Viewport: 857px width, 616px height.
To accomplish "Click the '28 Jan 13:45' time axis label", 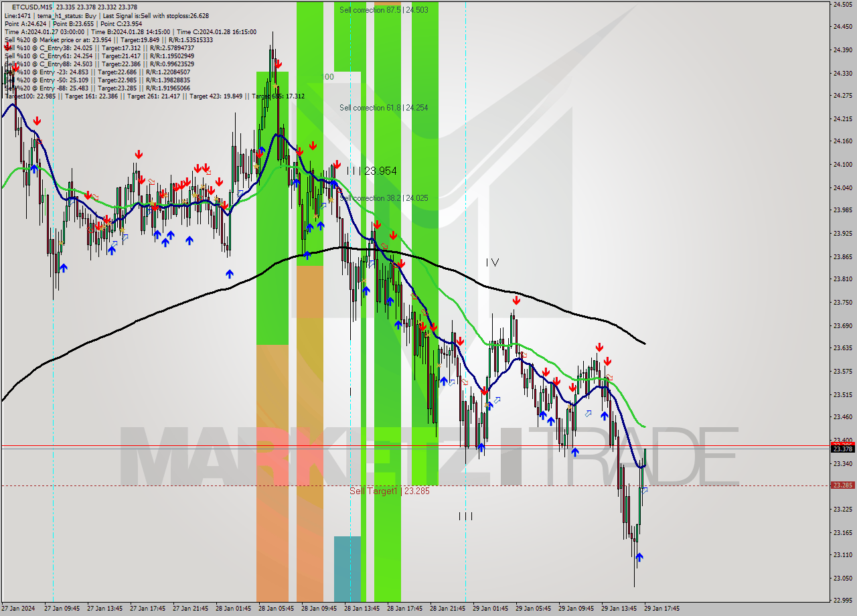I will pyautogui.click(x=362, y=609).
